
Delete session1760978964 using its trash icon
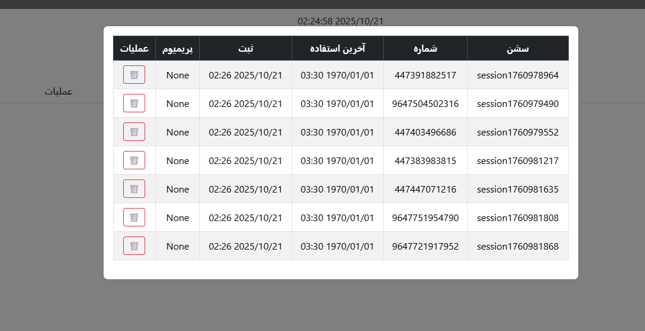click(x=134, y=75)
